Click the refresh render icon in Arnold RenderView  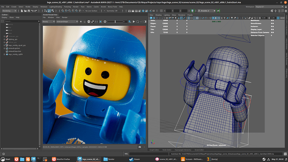[x=138, y=22]
